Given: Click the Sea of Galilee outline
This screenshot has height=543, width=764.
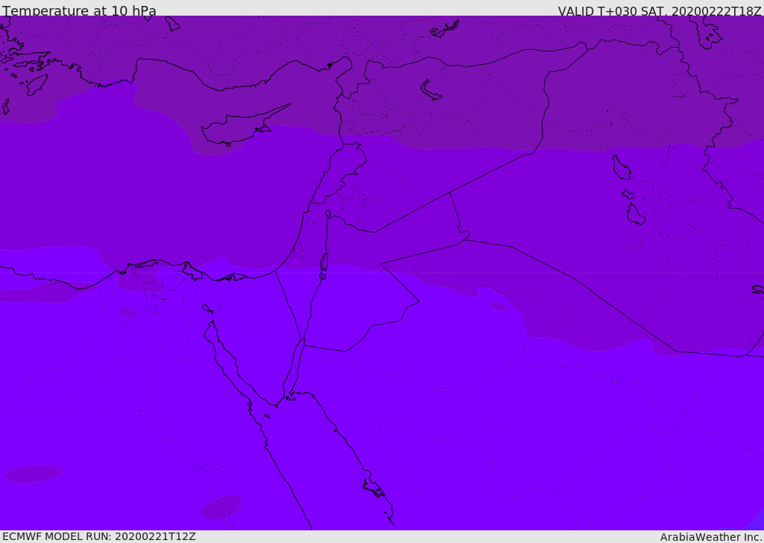Looking at the screenshot, I should pyautogui.click(x=328, y=214).
